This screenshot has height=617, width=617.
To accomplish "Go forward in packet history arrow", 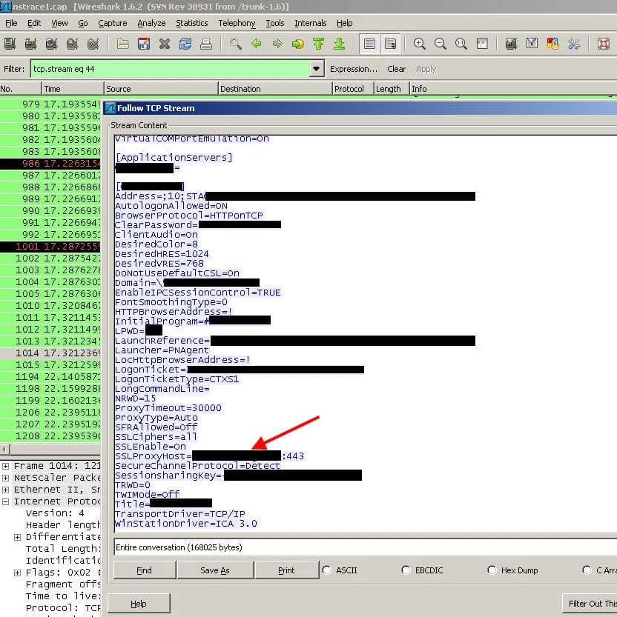I will [277, 43].
